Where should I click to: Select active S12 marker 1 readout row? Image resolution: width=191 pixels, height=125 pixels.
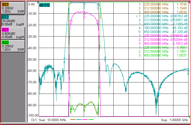coord(162,16)
